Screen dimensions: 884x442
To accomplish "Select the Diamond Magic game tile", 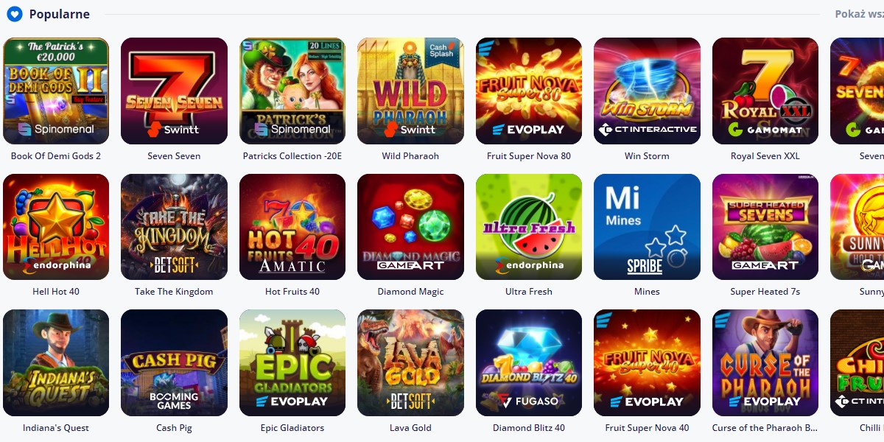I will click(410, 227).
